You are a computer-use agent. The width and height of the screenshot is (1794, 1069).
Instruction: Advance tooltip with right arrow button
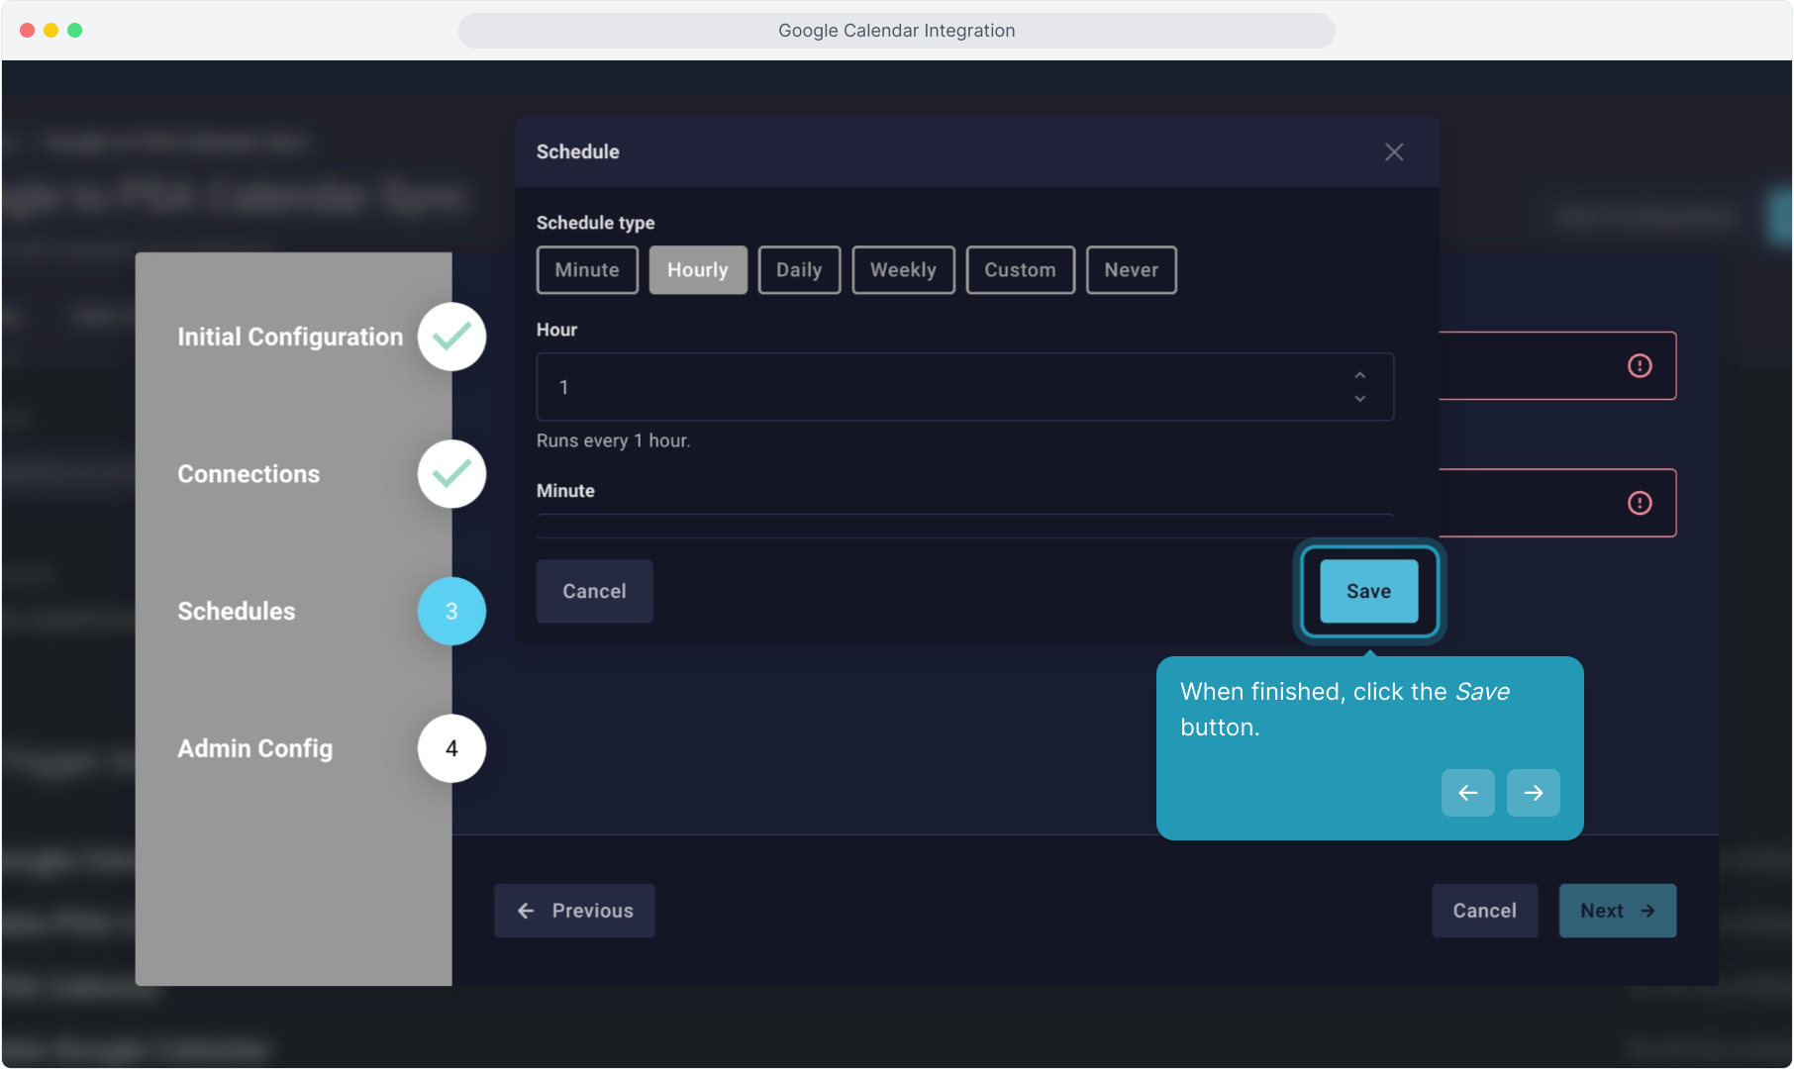[x=1533, y=793]
